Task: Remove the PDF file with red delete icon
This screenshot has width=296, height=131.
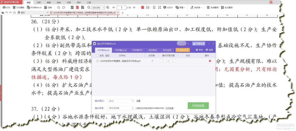Action: click(x=210, y=61)
